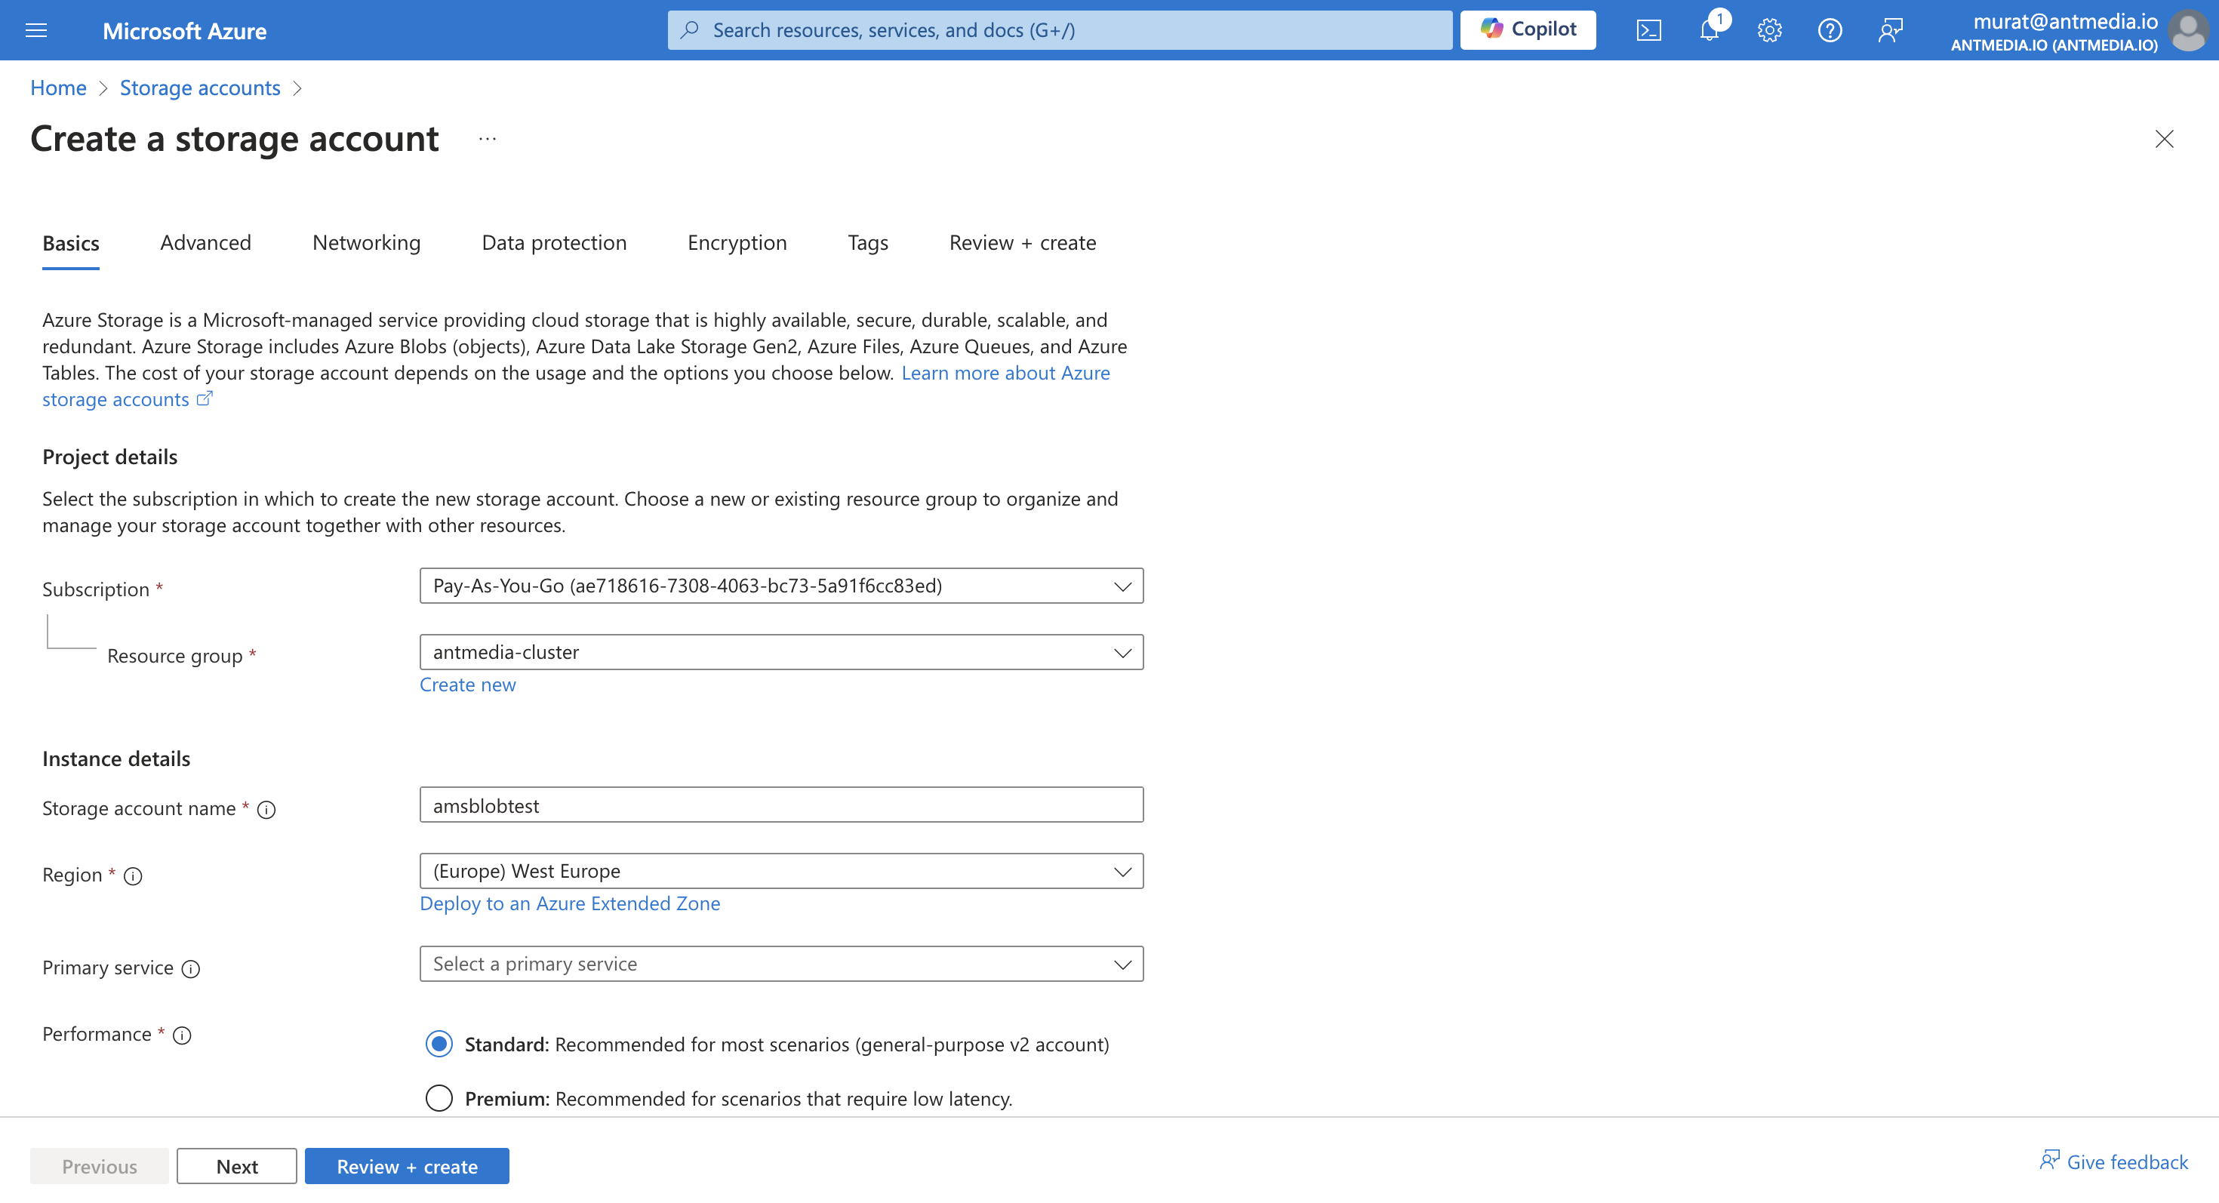Open the notifications bell
Image resolution: width=2219 pixels, height=1203 pixels.
click(1709, 30)
